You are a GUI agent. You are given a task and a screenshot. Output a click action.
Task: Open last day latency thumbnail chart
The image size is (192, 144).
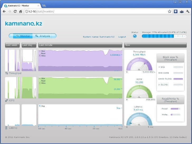(x=29, y=115)
